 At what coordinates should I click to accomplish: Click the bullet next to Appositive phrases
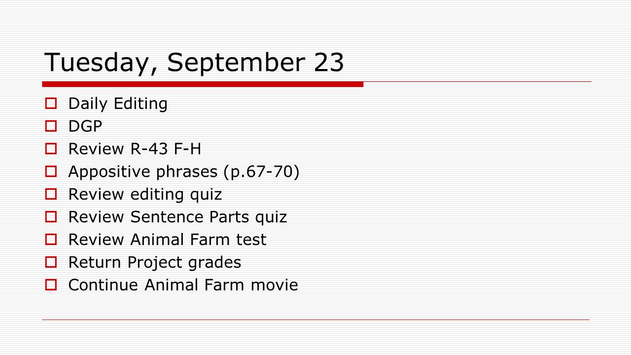[x=50, y=172]
